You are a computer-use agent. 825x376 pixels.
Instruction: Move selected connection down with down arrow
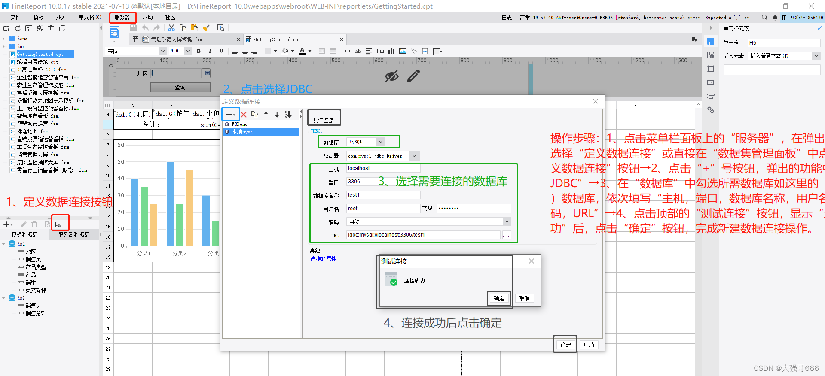point(277,115)
